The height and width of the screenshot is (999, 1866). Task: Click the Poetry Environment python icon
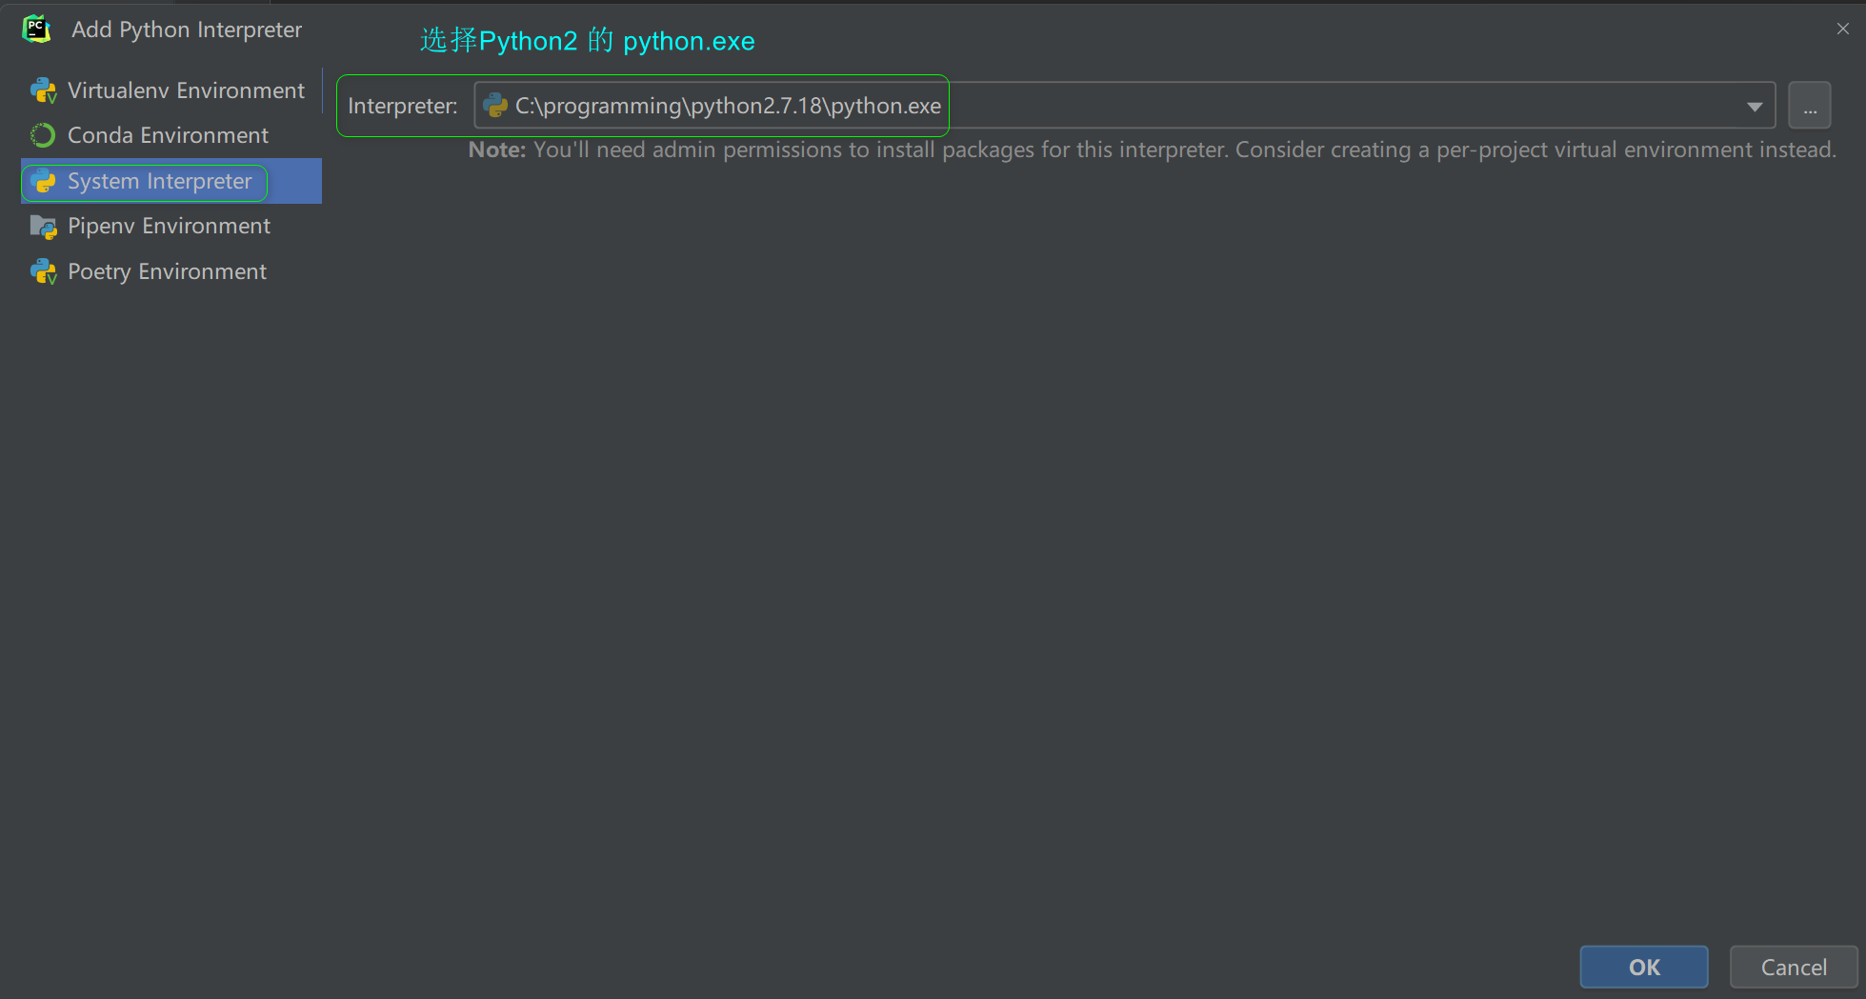(x=44, y=271)
